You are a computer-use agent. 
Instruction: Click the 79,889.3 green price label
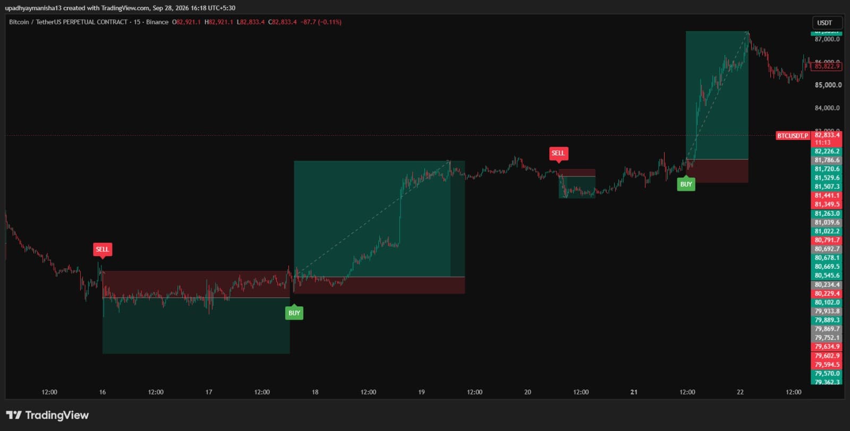(827, 320)
